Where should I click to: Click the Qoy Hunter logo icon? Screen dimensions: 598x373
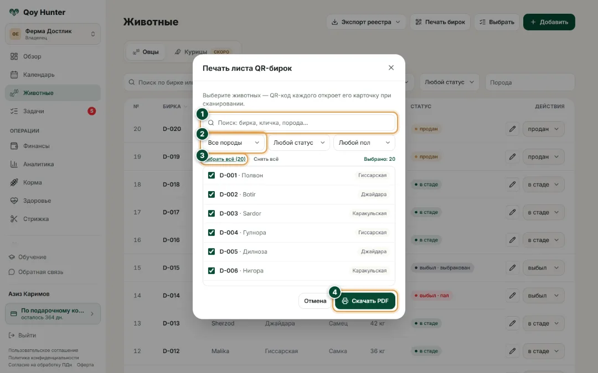14,12
